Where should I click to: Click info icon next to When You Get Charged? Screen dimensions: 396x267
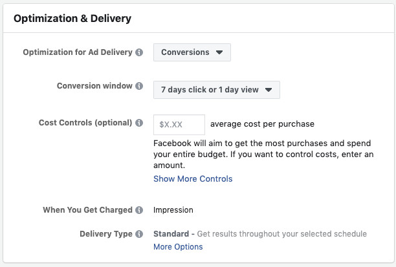tap(139, 210)
